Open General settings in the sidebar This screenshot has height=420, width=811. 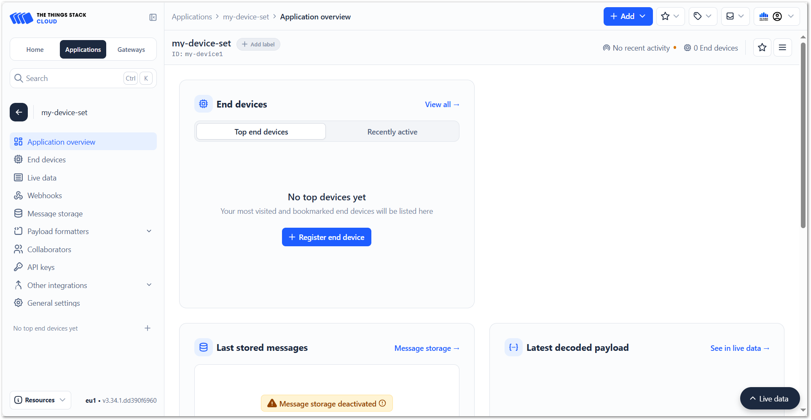click(x=54, y=303)
